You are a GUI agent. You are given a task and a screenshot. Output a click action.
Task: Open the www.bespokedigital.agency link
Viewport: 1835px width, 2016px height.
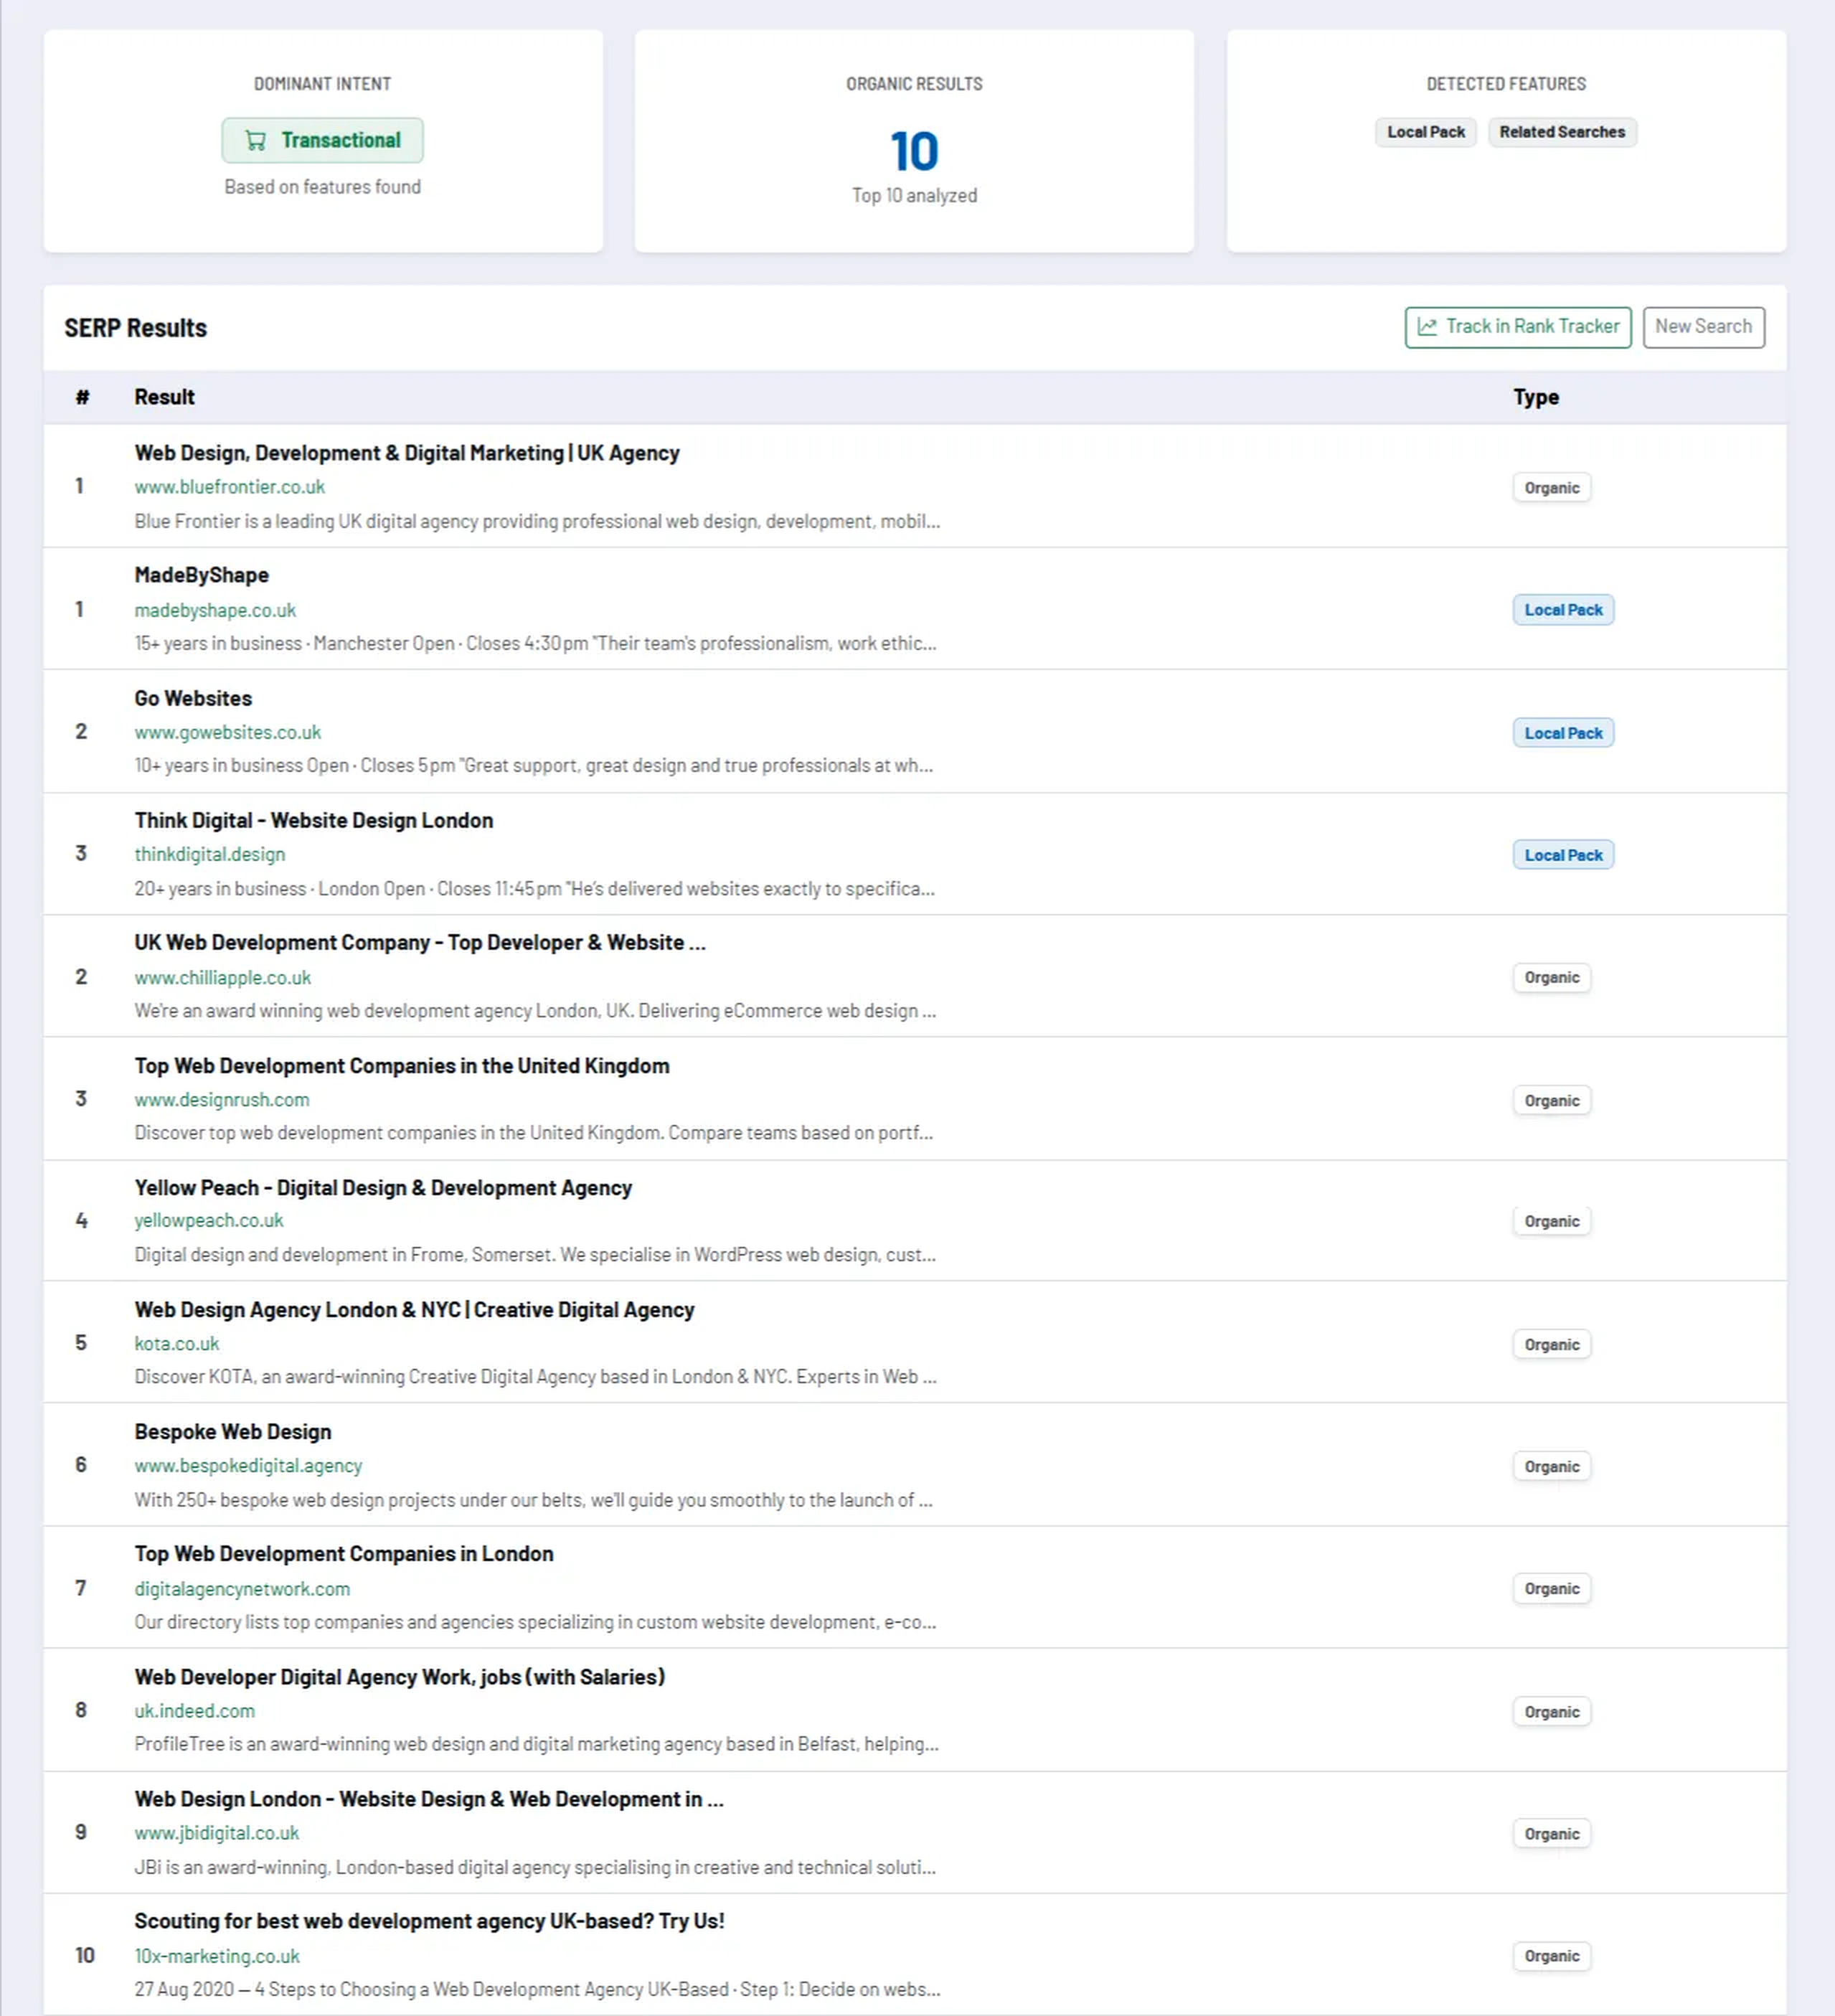coord(248,1465)
